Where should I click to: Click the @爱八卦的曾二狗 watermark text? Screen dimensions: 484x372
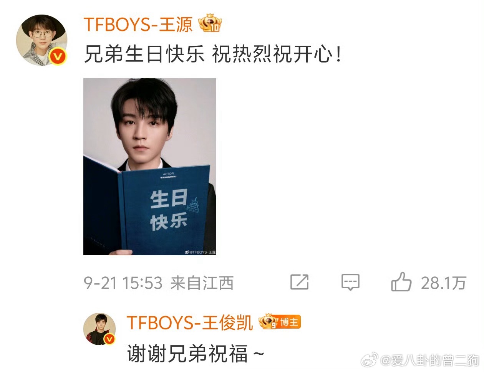point(429,360)
